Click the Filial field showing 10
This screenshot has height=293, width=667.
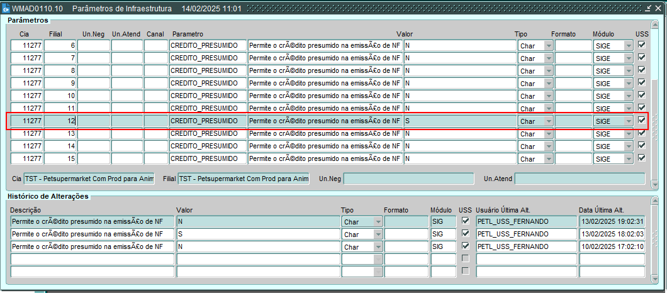coord(60,96)
